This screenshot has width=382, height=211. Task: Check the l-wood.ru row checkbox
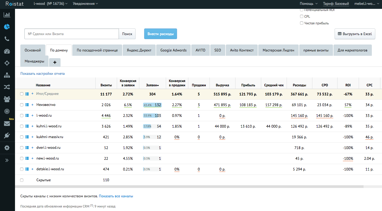(22, 116)
